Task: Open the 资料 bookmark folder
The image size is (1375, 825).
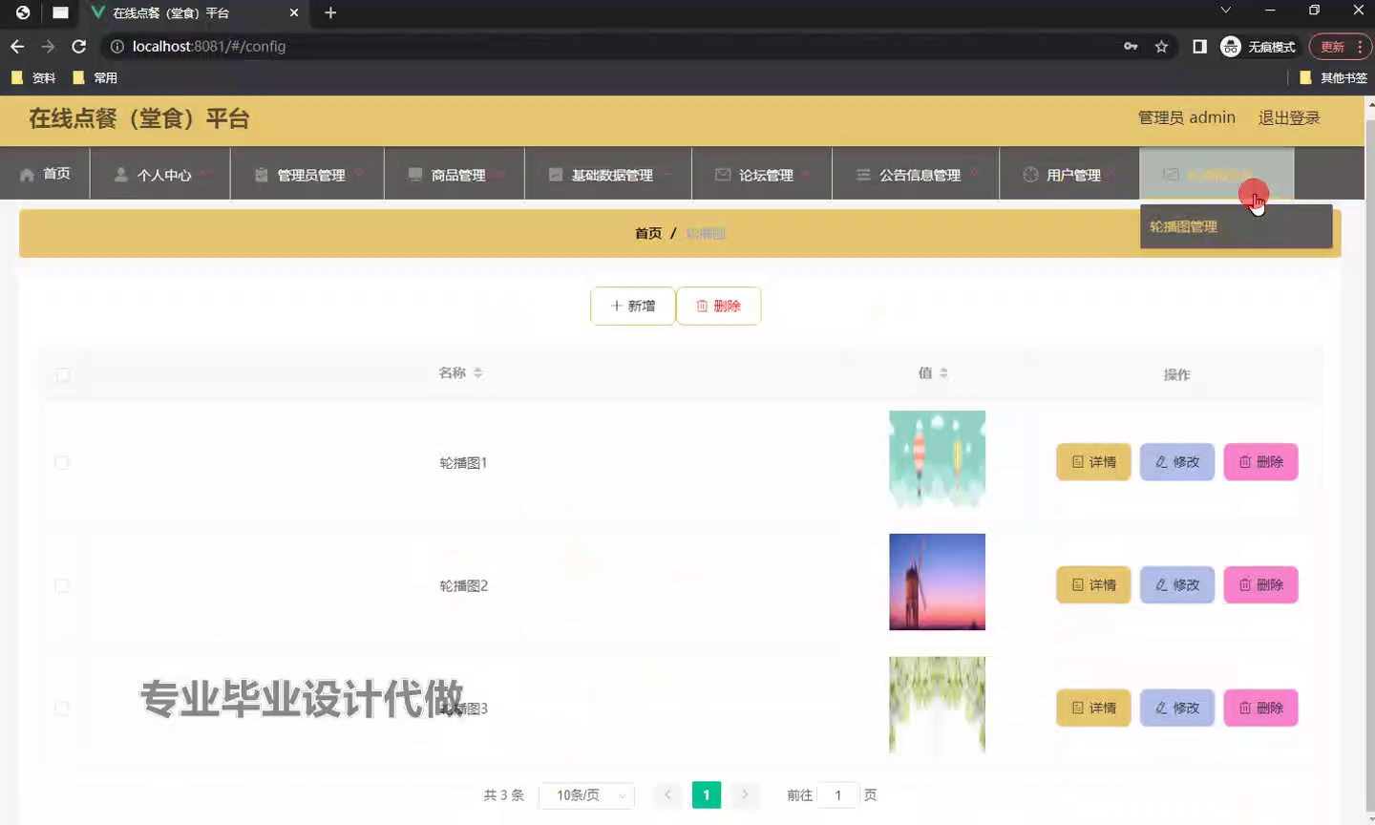Action: click(x=33, y=77)
